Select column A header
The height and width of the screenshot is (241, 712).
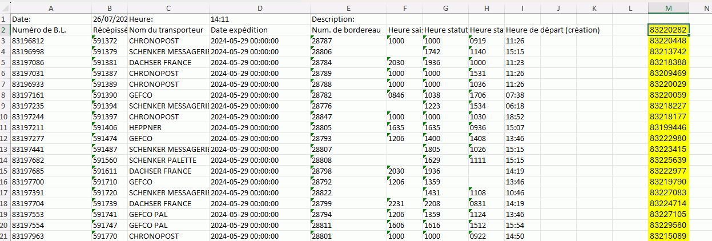[51, 7]
